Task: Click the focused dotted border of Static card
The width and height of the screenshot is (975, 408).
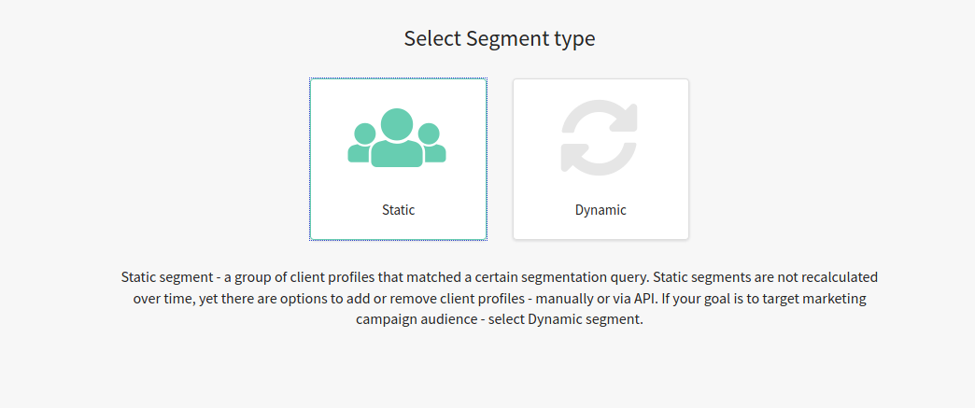Action: tap(310, 160)
